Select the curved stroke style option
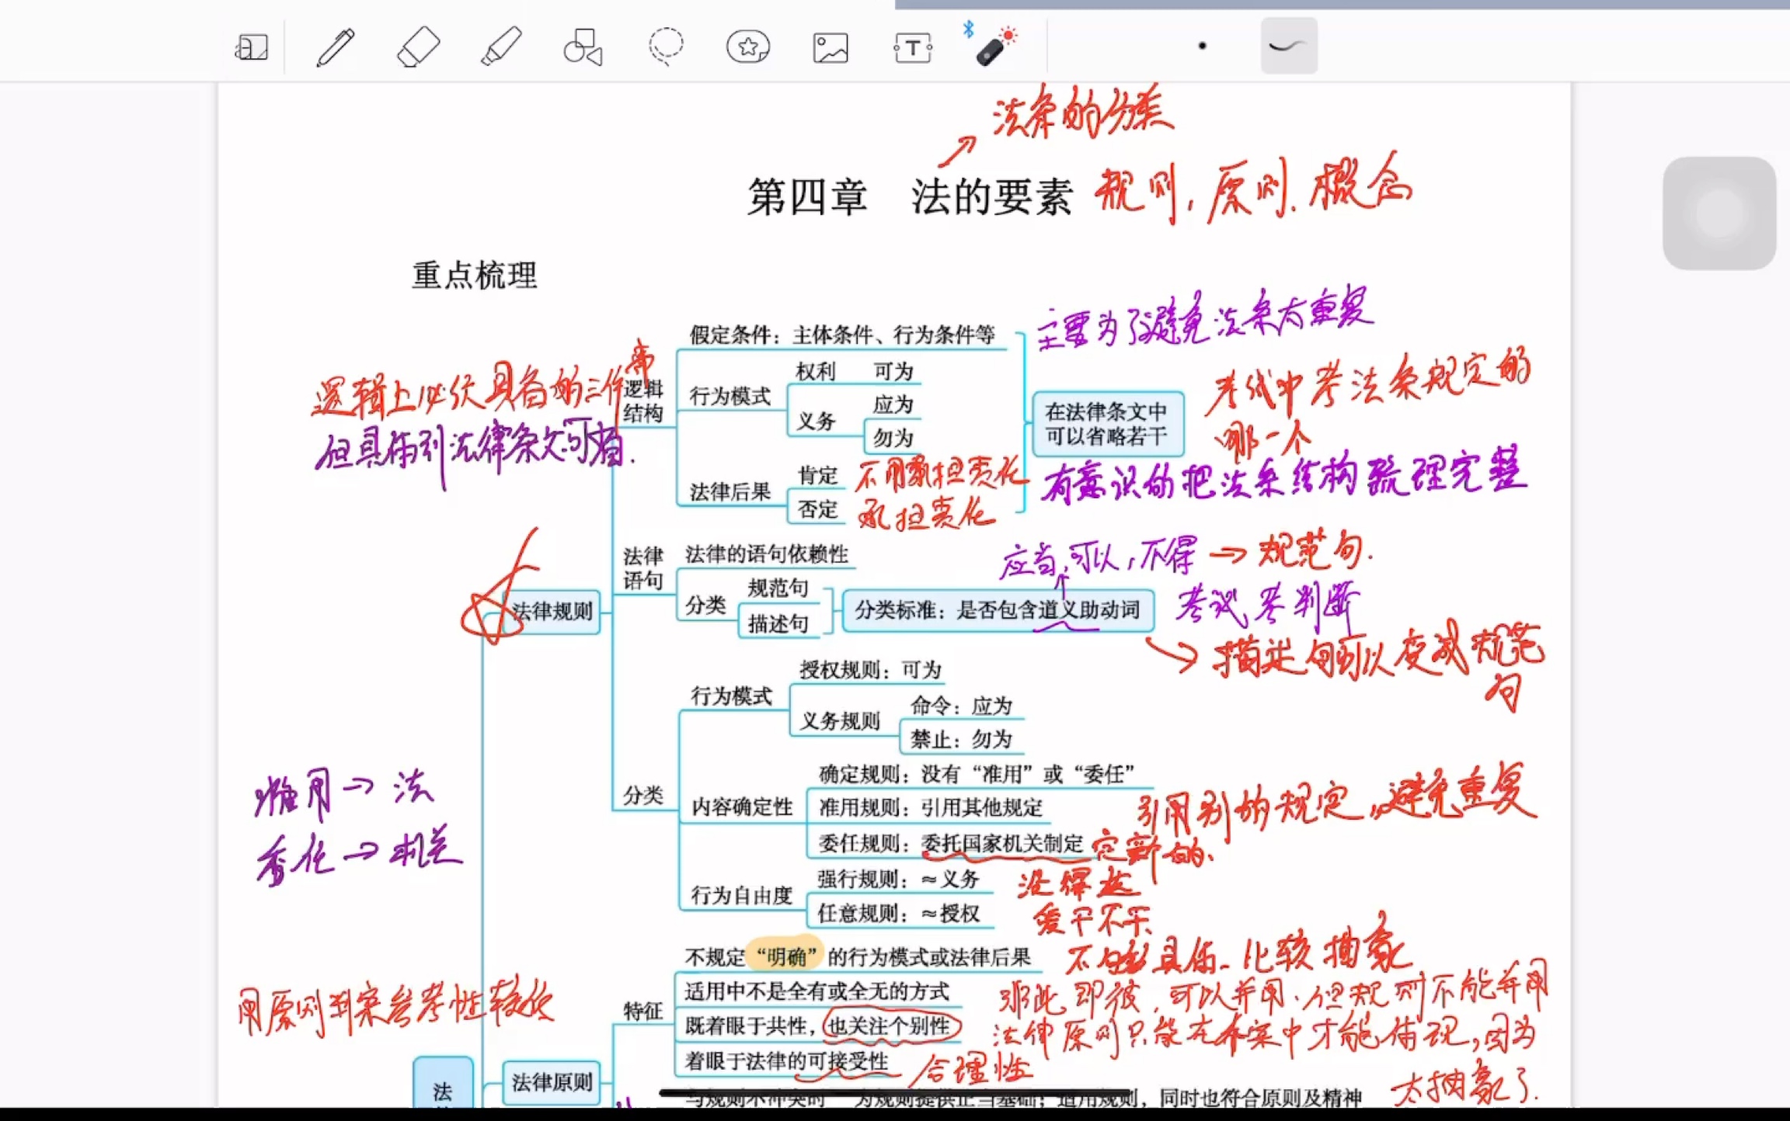1790x1121 pixels. point(1289,46)
